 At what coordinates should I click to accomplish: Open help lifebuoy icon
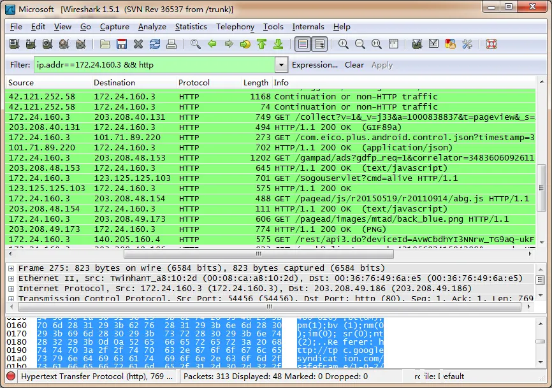pos(491,44)
